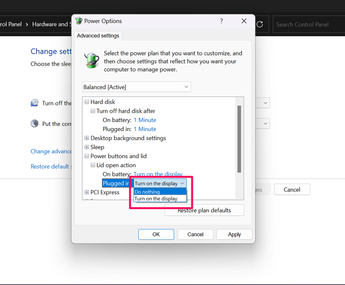Click Apply in the Power Options dialog

(x=234, y=234)
